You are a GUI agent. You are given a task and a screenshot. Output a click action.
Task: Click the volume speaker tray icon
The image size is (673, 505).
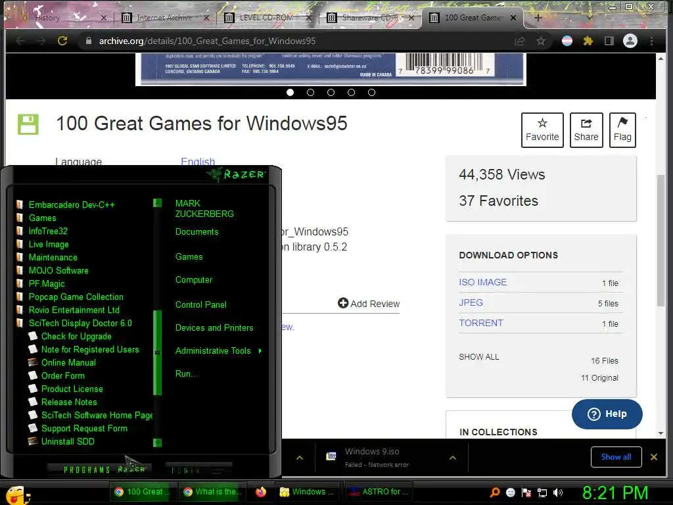557,493
